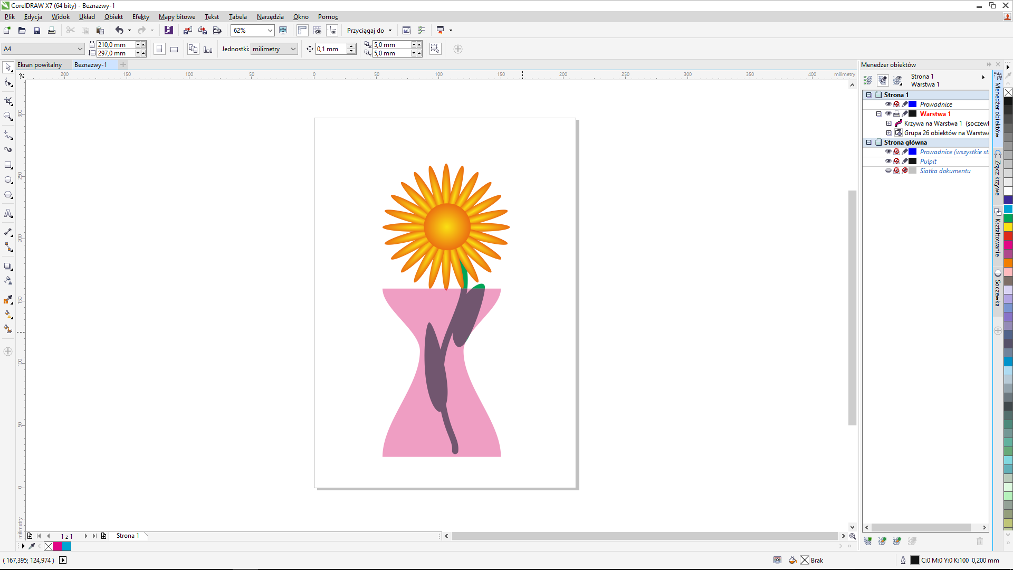Select the Crop tool in toolbox
This screenshot has height=570, width=1013.
coord(8,101)
